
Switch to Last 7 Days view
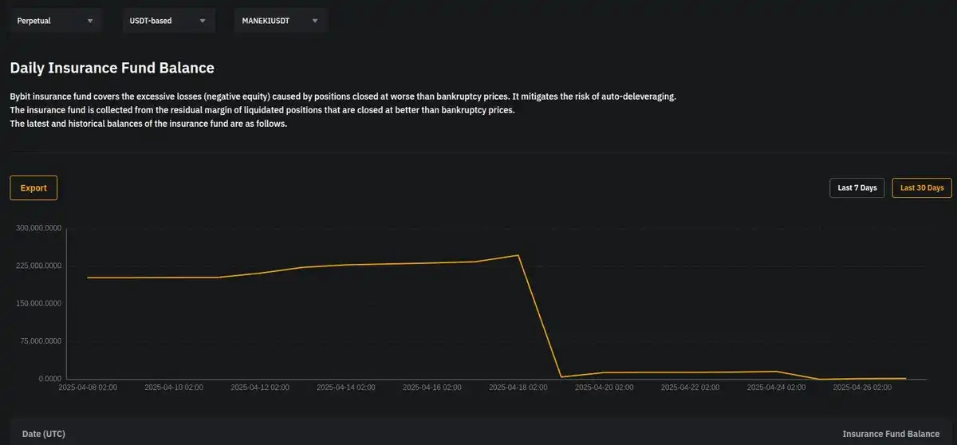[x=857, y=188]
